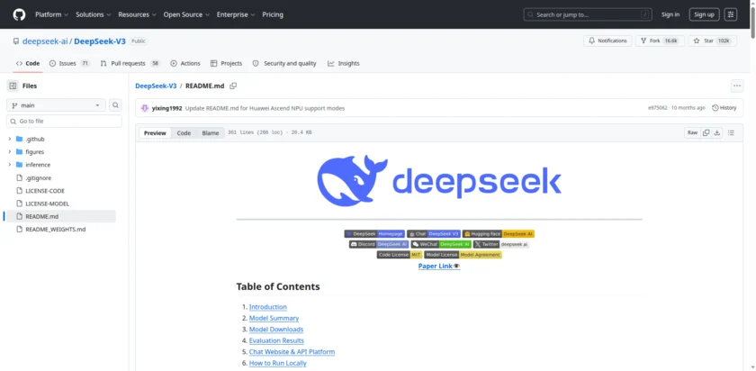Toggle the Files side panel icon
Viewport: 756px width, 371px height.
[13, 86]
